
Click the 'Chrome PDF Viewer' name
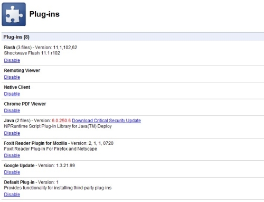click(x=25, y=104)
